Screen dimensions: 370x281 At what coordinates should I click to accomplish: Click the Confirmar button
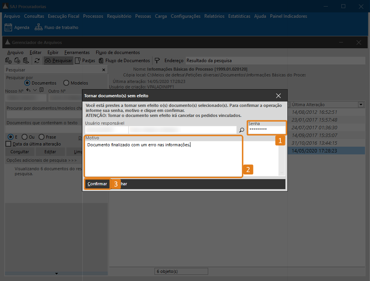pos(97,184)
